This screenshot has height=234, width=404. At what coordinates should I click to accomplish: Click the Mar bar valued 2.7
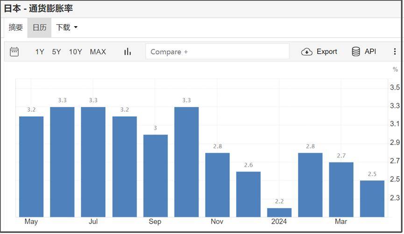pyautogui.click(x=341, y=190)
